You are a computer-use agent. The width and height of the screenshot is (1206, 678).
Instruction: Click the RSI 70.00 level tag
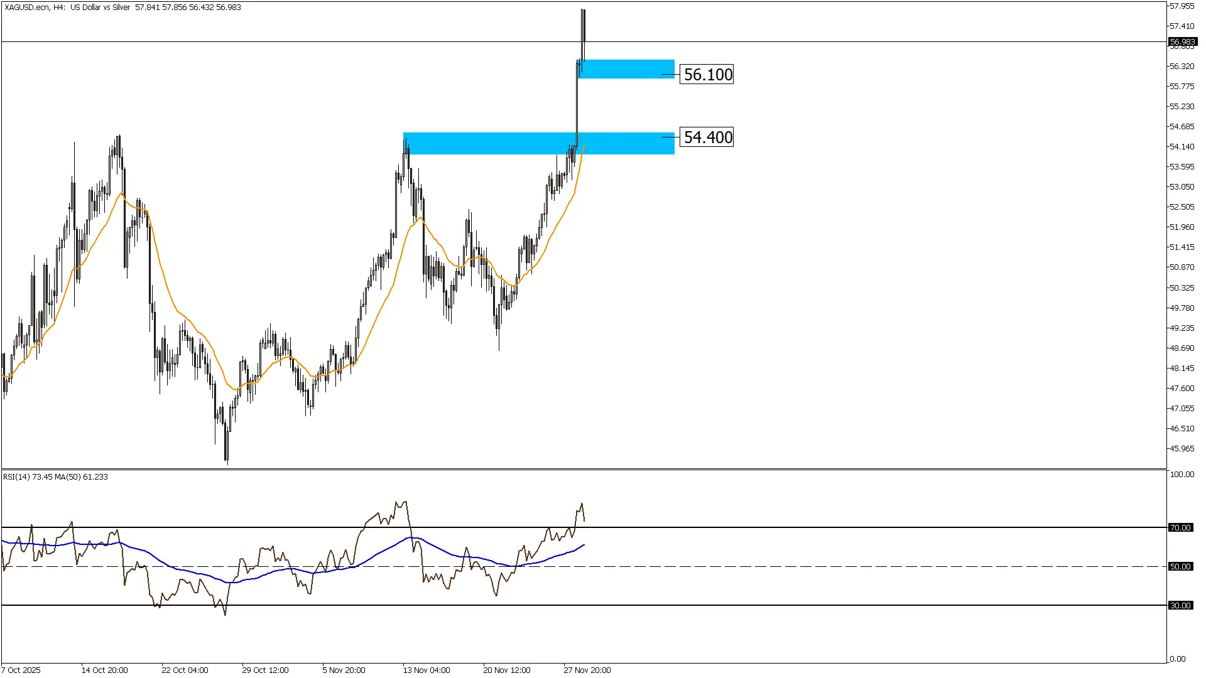[1180, 528]
